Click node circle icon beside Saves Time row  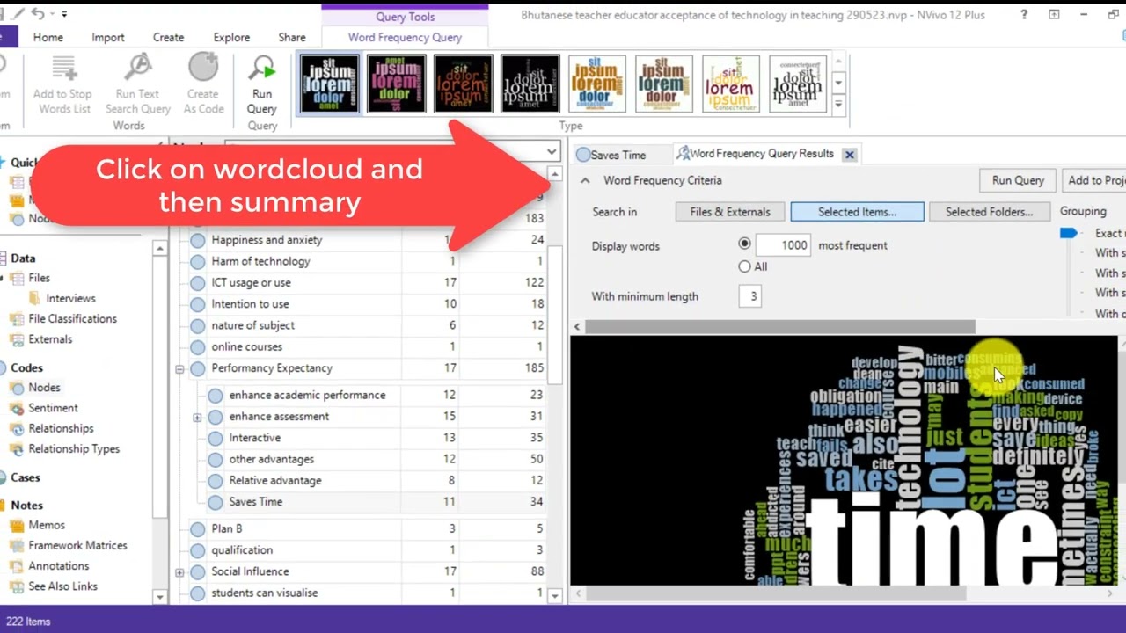(x=216, y=502)
